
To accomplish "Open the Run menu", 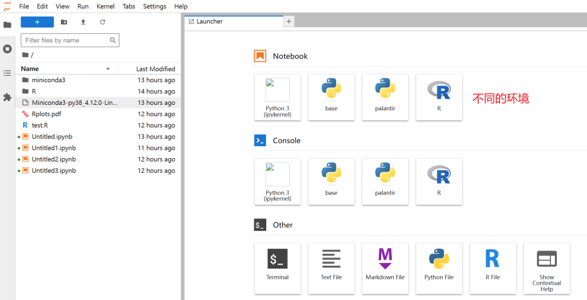I will point(83,7).
